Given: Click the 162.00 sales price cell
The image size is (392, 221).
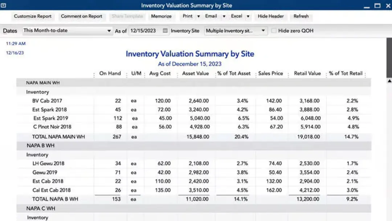Looking at the screenshot, I should pos(274,190).
